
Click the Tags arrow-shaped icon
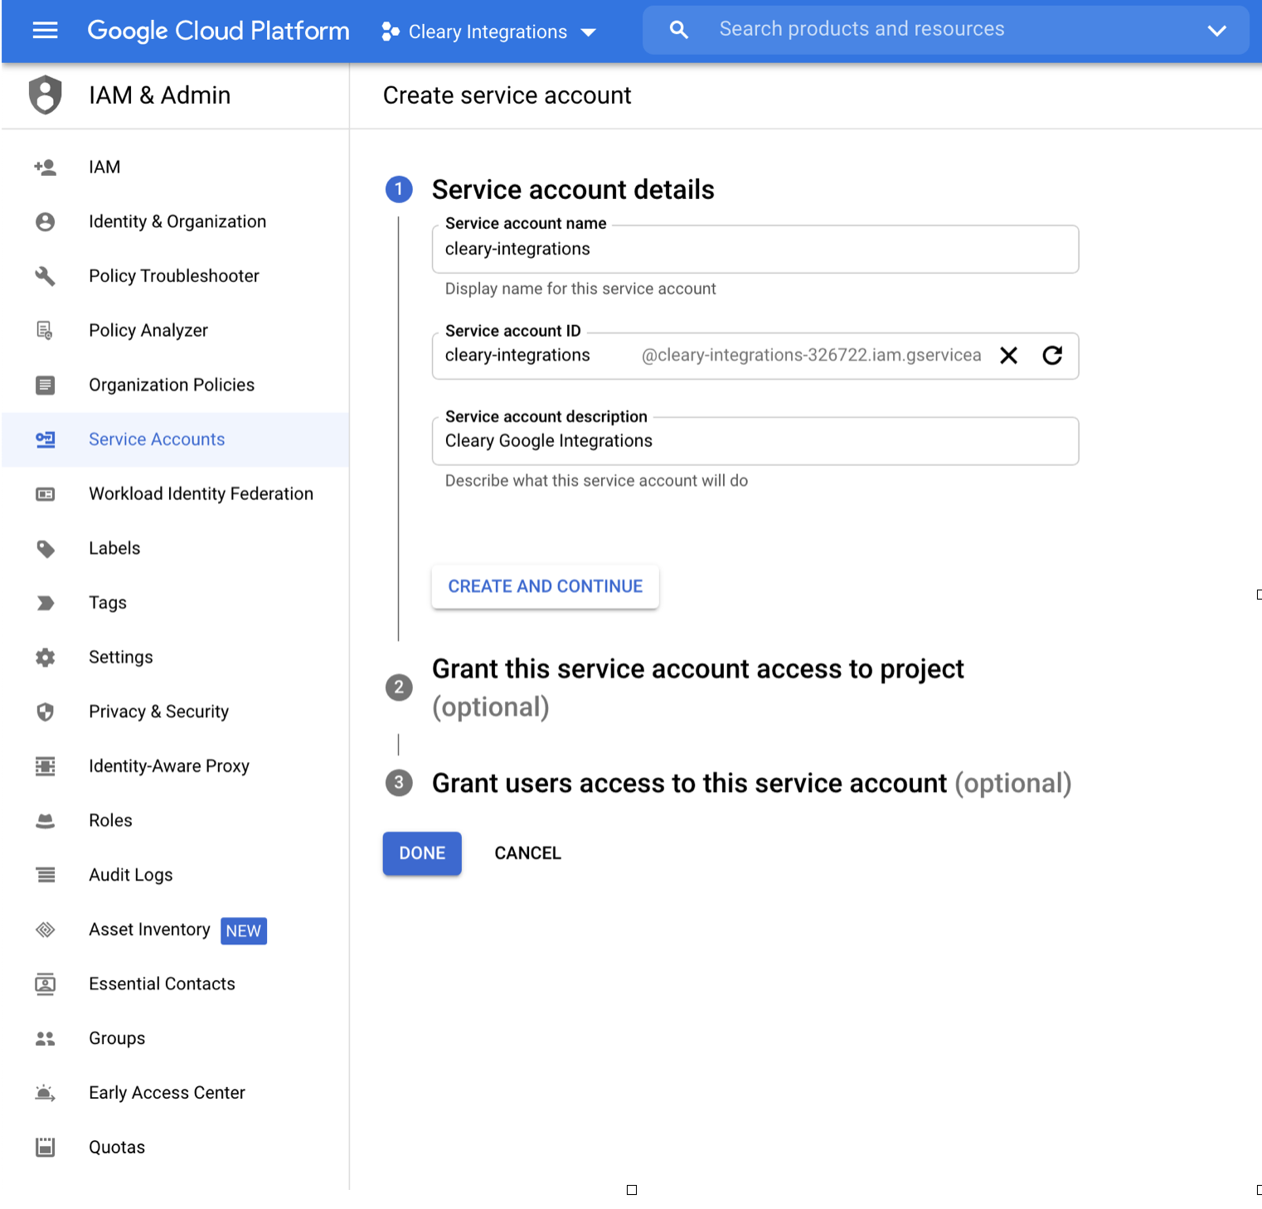[46, 603]
